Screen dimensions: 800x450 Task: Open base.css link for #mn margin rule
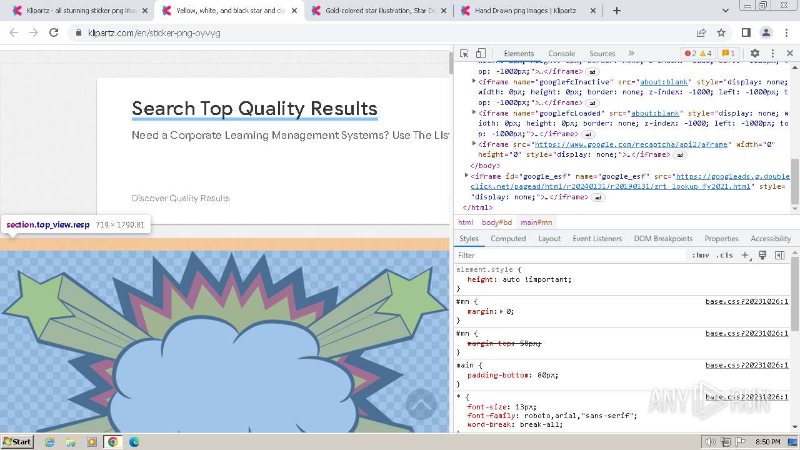(x=747, y=301)
